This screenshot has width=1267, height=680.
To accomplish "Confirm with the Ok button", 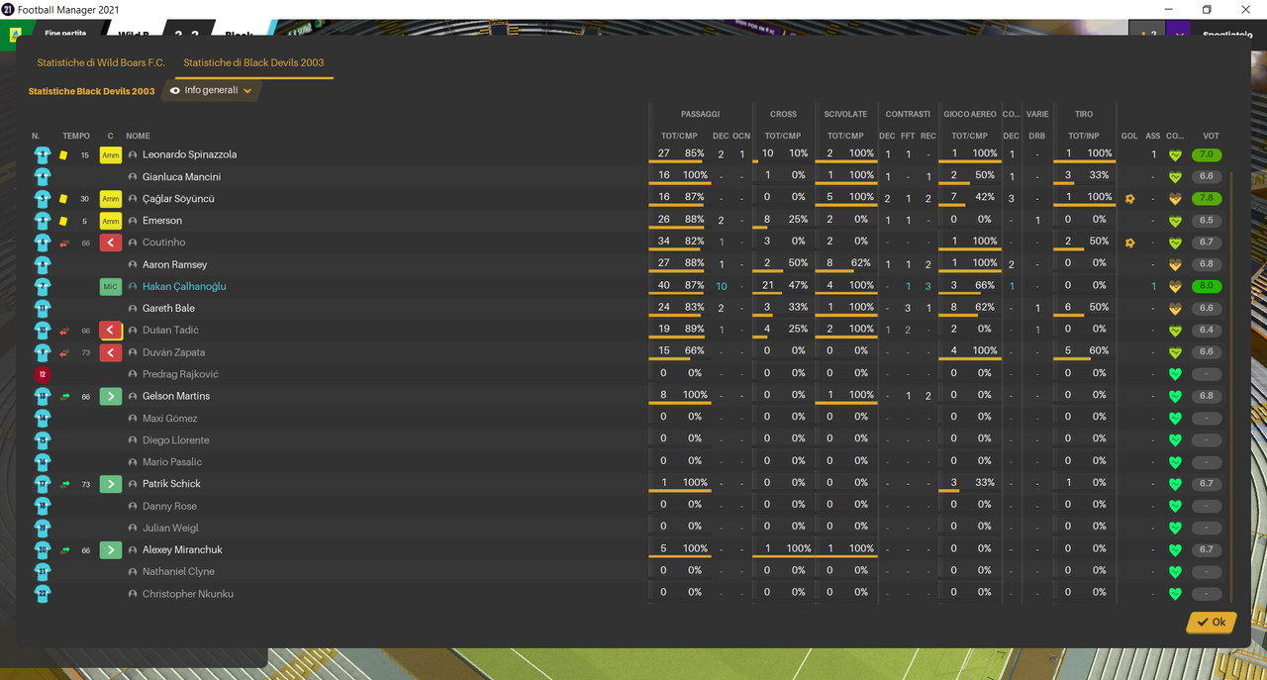I will (1211, 622).
